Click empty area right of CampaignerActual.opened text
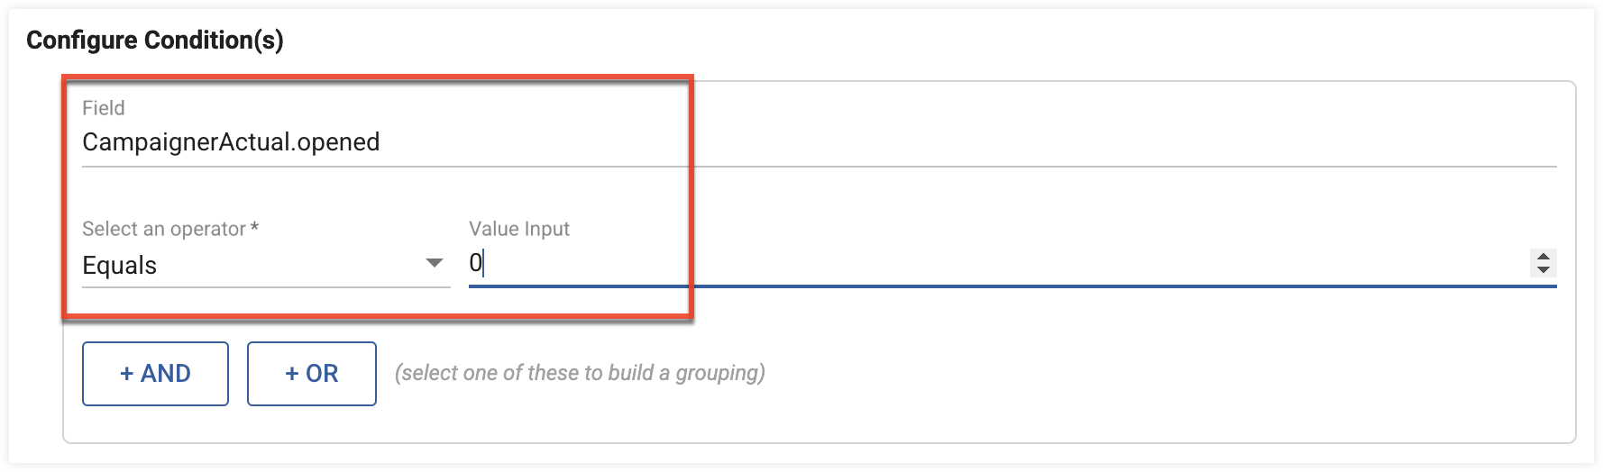Viewport: 1603px width, 472px height. point(965,142)
